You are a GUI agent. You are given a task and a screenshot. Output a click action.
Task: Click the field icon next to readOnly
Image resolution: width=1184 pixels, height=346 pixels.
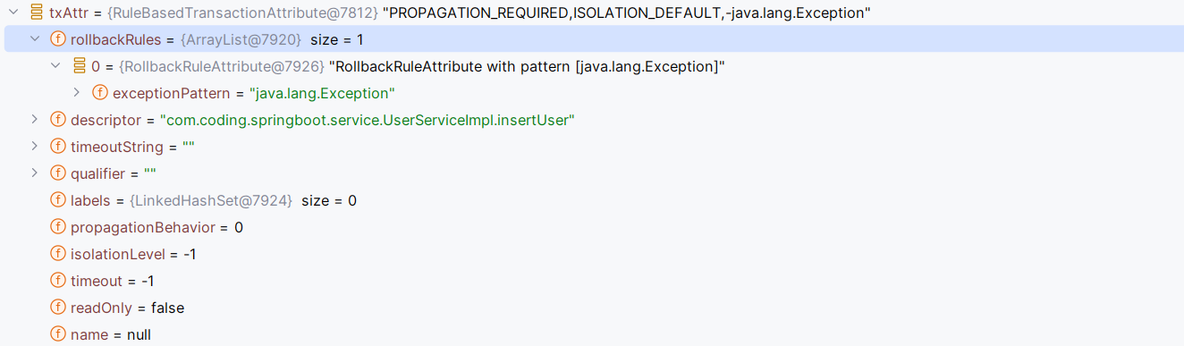click(58, 308)
